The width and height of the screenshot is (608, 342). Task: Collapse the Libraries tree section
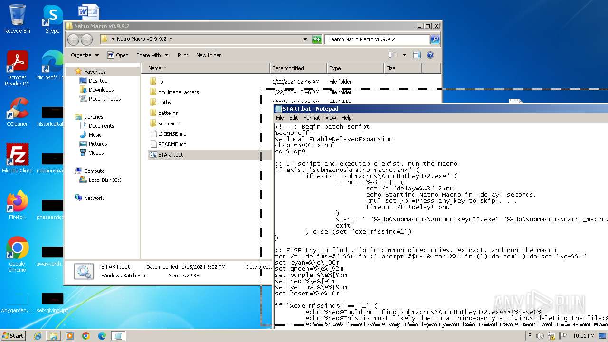click(x=71, y=117)
